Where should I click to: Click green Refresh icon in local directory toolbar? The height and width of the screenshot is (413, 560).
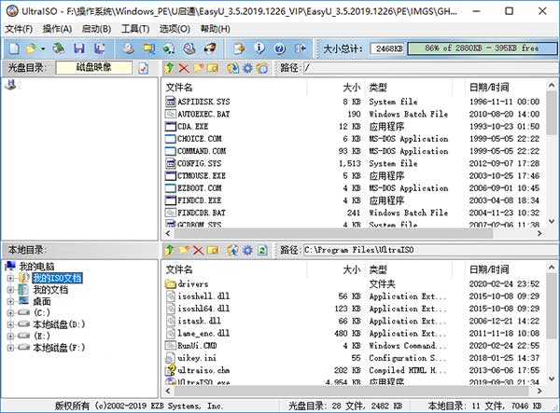262,250
